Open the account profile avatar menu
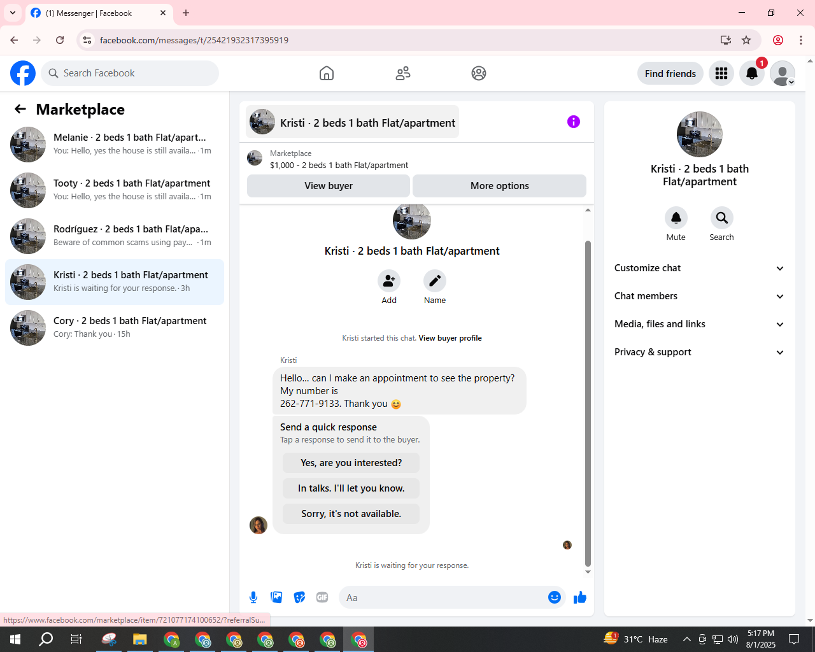The height and width of the screenshot is (652, 815). (x=783, y=73)
